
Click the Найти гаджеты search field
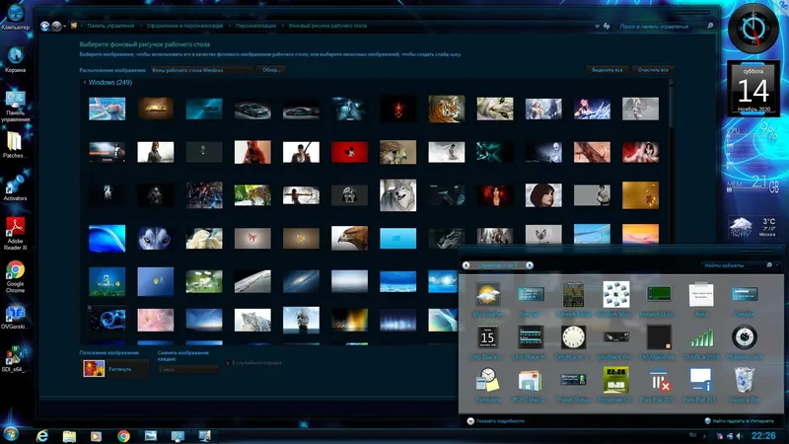tap(738, 264)
